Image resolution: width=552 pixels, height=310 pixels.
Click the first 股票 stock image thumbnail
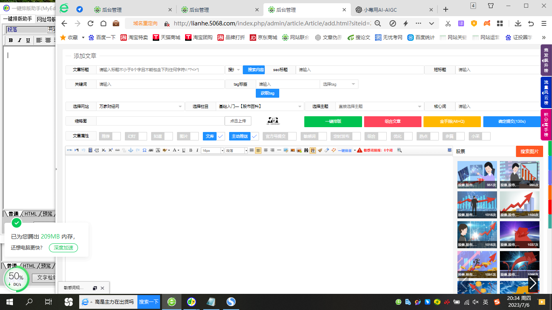tap(477, 174)
